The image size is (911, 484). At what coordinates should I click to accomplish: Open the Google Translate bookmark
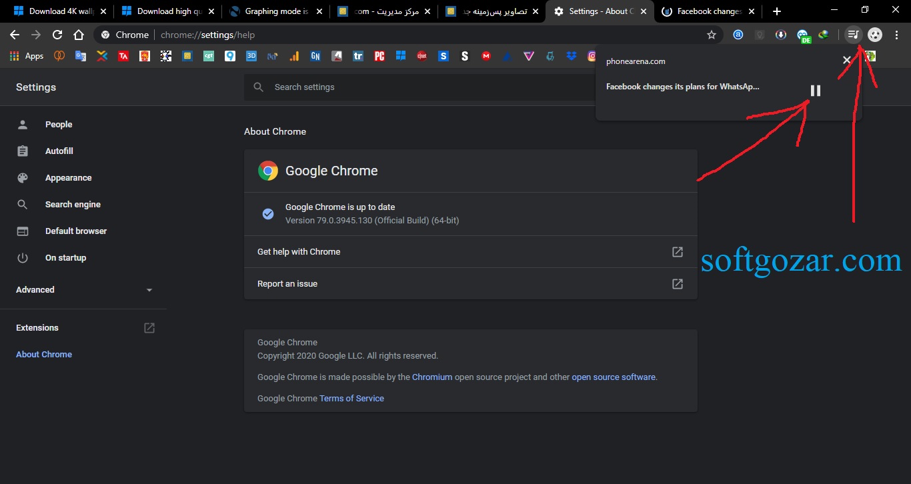coord(81,56)
